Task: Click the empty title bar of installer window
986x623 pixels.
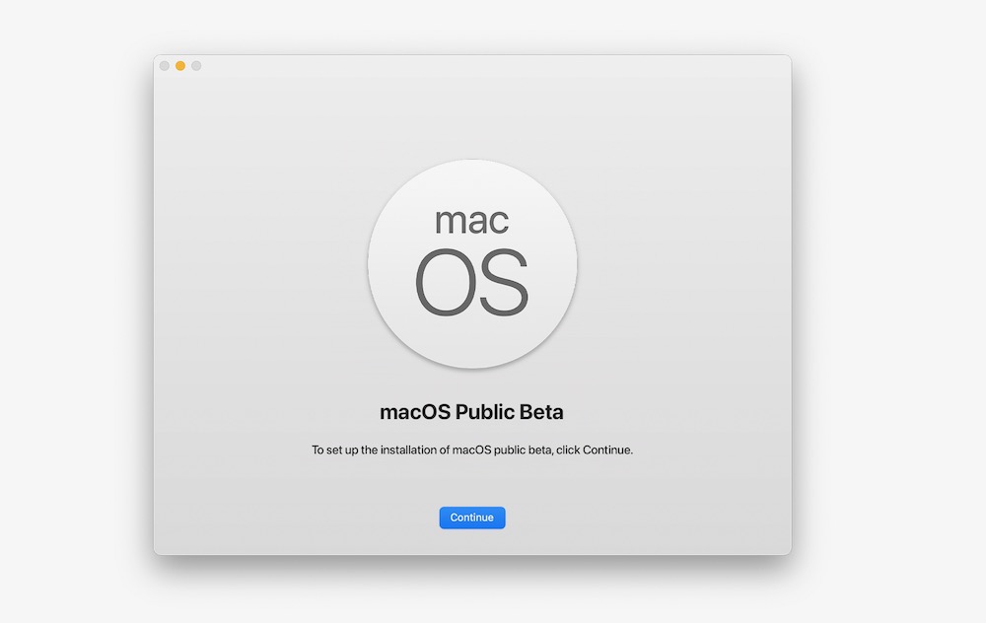Action: (473, 66)
